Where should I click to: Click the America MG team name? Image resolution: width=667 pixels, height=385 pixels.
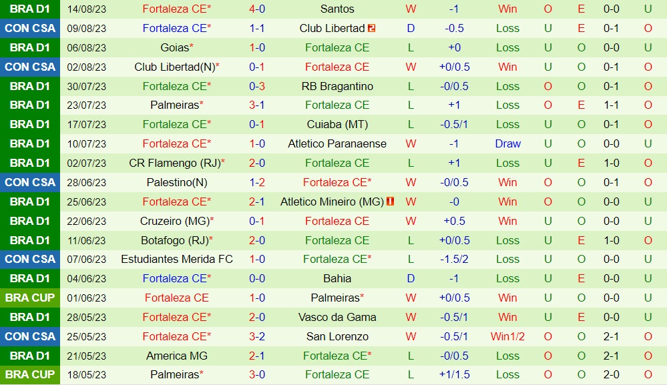pos(177,356)
